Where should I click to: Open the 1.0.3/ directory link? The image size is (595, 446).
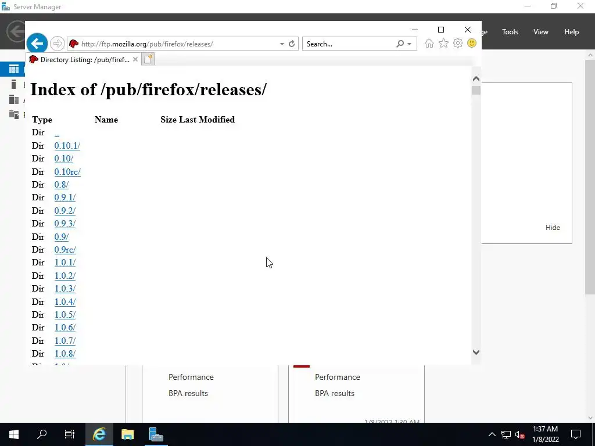(65, 289)
